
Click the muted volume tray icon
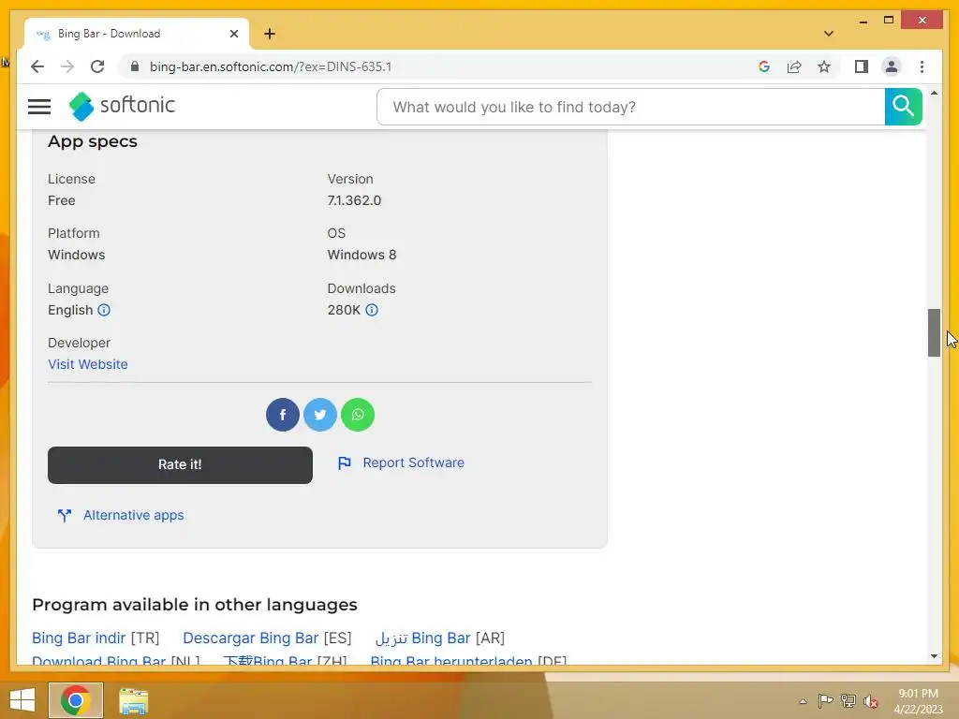tap(871, 701)
